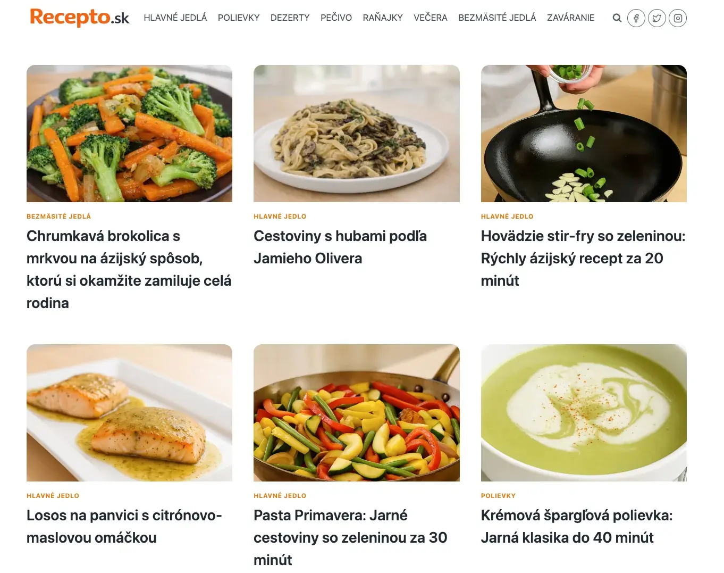Read the Hovädzie stir-fry recipe headline
The height and width of the screenshot is (573, 724).
point(583,258)
